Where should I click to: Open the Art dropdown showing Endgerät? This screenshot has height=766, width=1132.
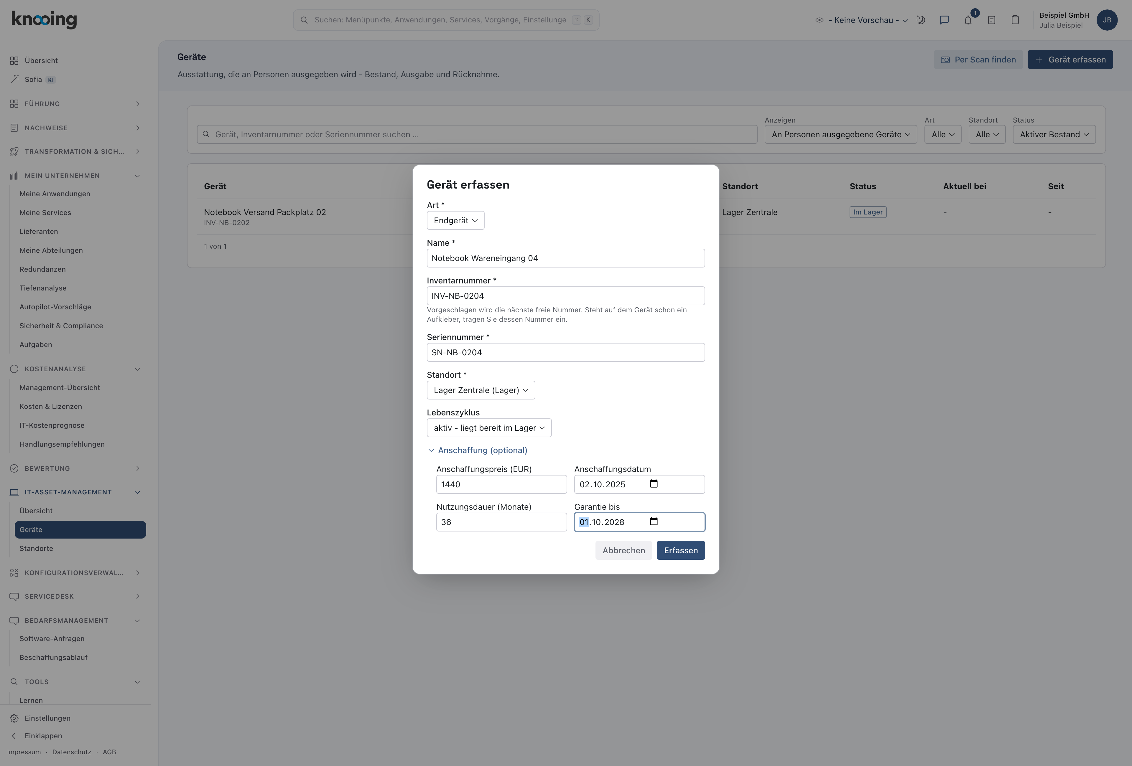[x=455, y=220]
